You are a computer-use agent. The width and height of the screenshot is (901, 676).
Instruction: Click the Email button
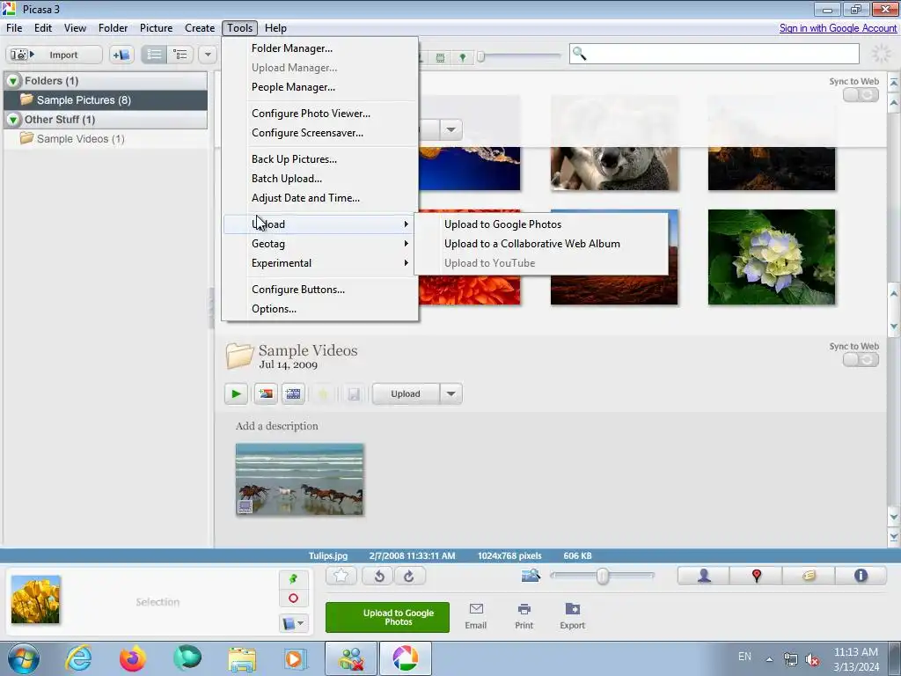coord(476,616)
